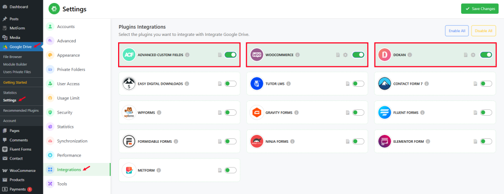
Task: Open the Security settings tab
Action: coord(77,112)
